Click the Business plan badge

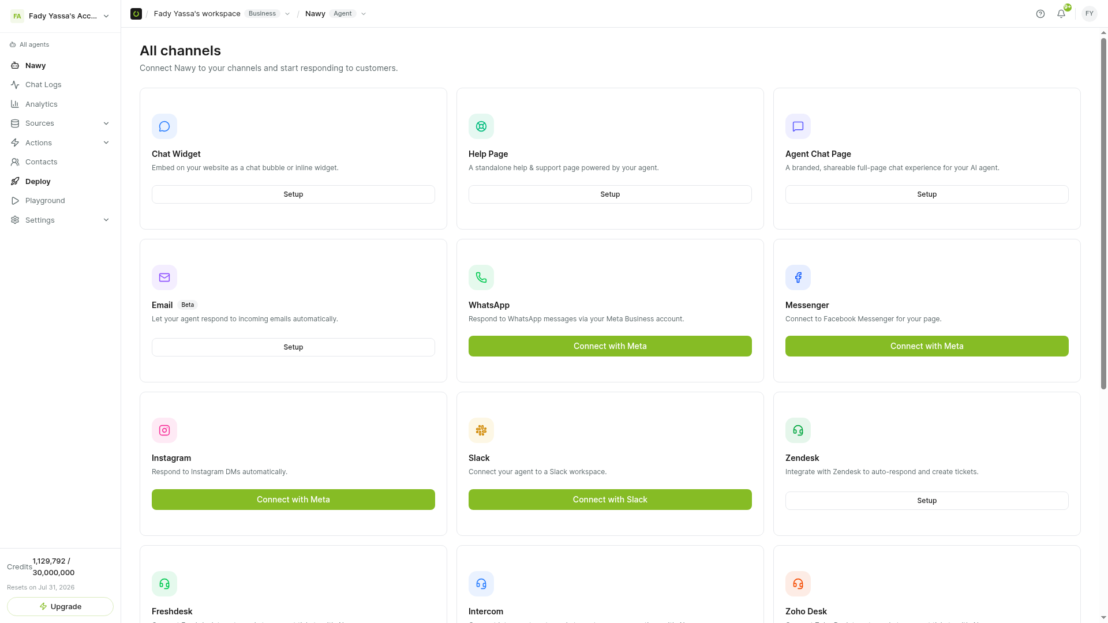pyautogui.click(x=263, y=14)
